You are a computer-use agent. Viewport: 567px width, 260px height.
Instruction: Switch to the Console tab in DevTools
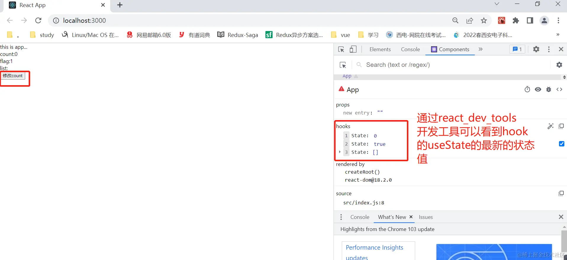tap(410, 49)
